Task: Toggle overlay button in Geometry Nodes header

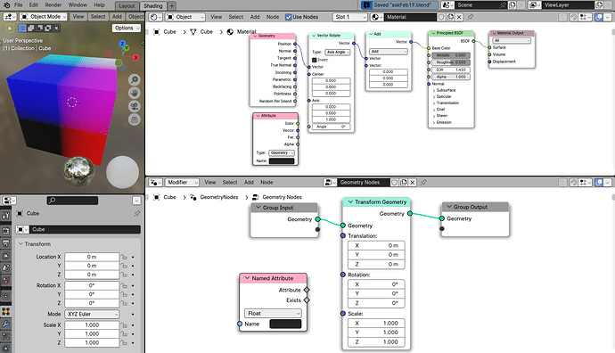Action: click(x=599, y=183)
